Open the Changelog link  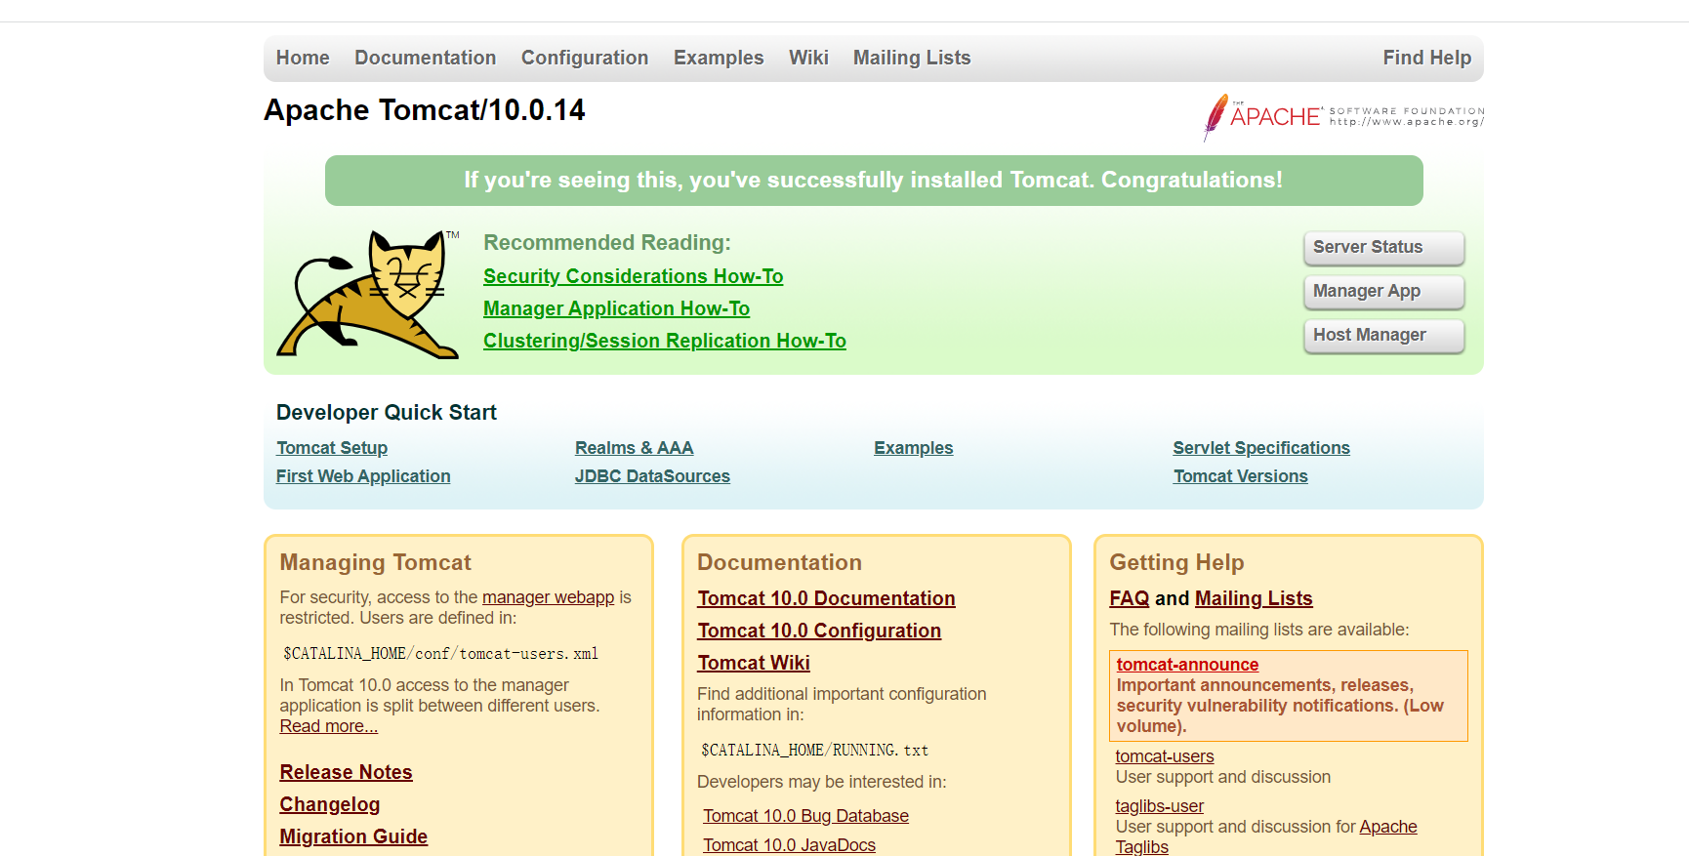[330, 804]
